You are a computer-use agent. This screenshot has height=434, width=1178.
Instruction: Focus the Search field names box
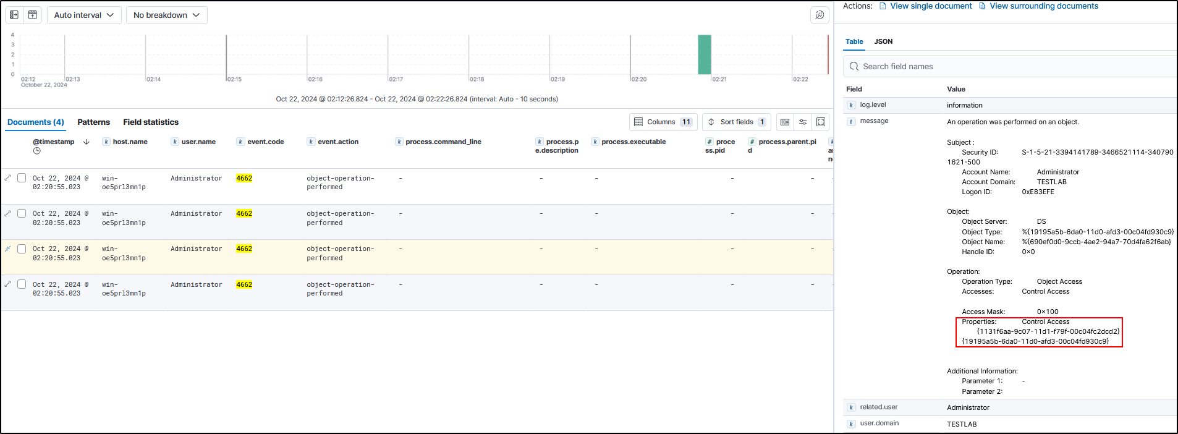(1014, 66)
